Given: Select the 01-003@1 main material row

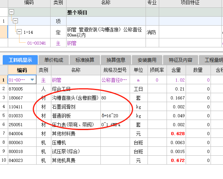Looking at the screenshot, I should click(x=37, y=43).
